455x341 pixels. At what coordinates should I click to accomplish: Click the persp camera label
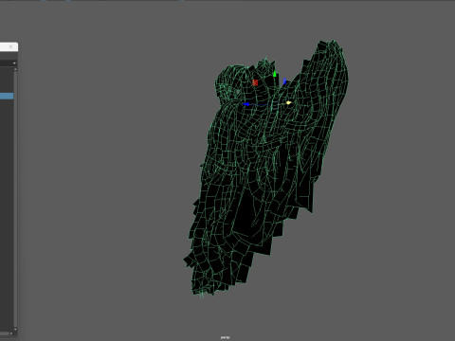click(225, 337)
